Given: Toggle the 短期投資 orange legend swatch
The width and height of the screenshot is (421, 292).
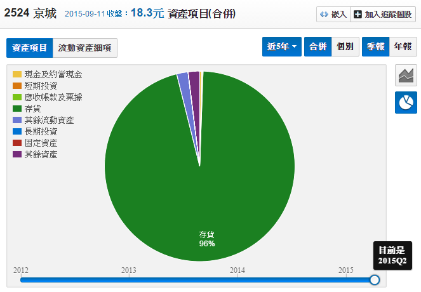Looking at the screenshot, I should [17, 86].
